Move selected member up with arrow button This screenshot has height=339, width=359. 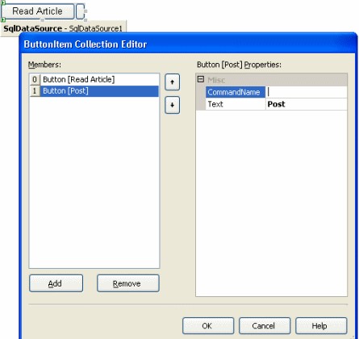coord(172,82)
